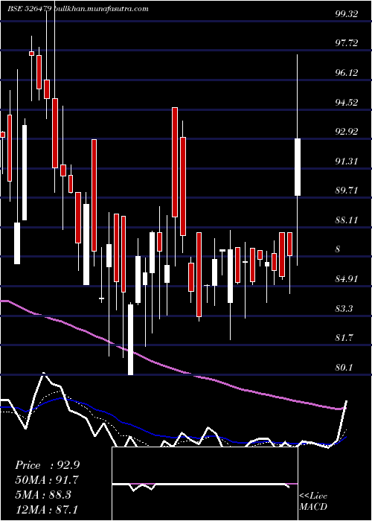Click the Live MACD label
372x521 pixels.
point(313,501)
